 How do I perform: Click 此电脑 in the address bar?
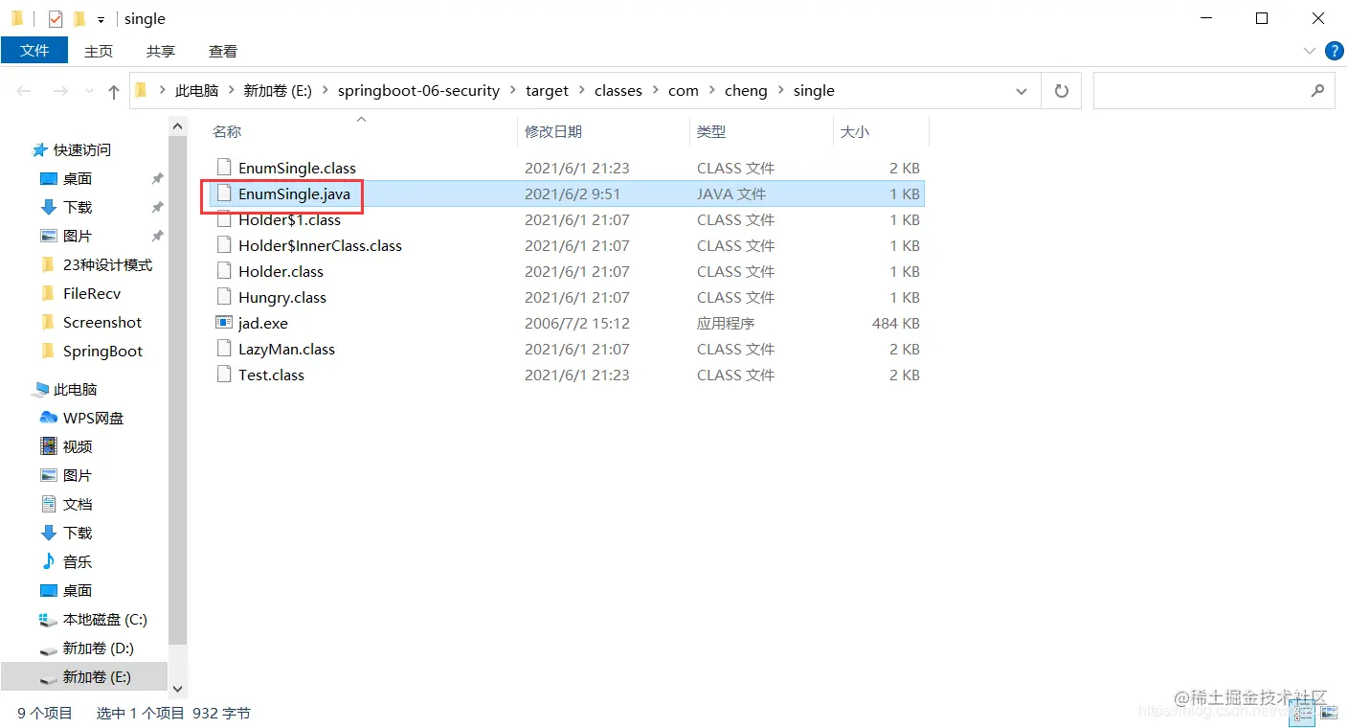[196, 91]
